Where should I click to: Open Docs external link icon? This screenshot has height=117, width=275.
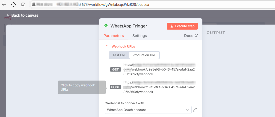point(196,36)
